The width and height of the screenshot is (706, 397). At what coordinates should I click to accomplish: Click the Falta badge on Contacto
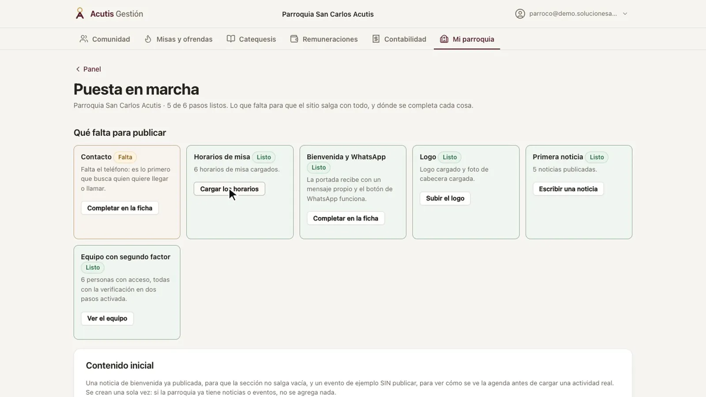point(125,157)
